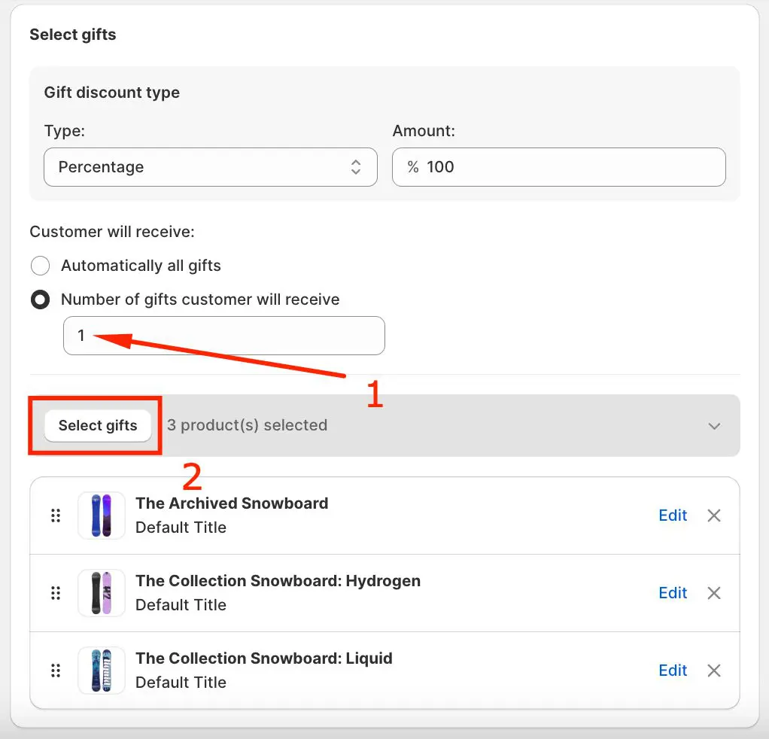Remove The Collection Snowboard: Liquid gift
The width and height of the screenshot is (769, 739).
pos(714,671)
